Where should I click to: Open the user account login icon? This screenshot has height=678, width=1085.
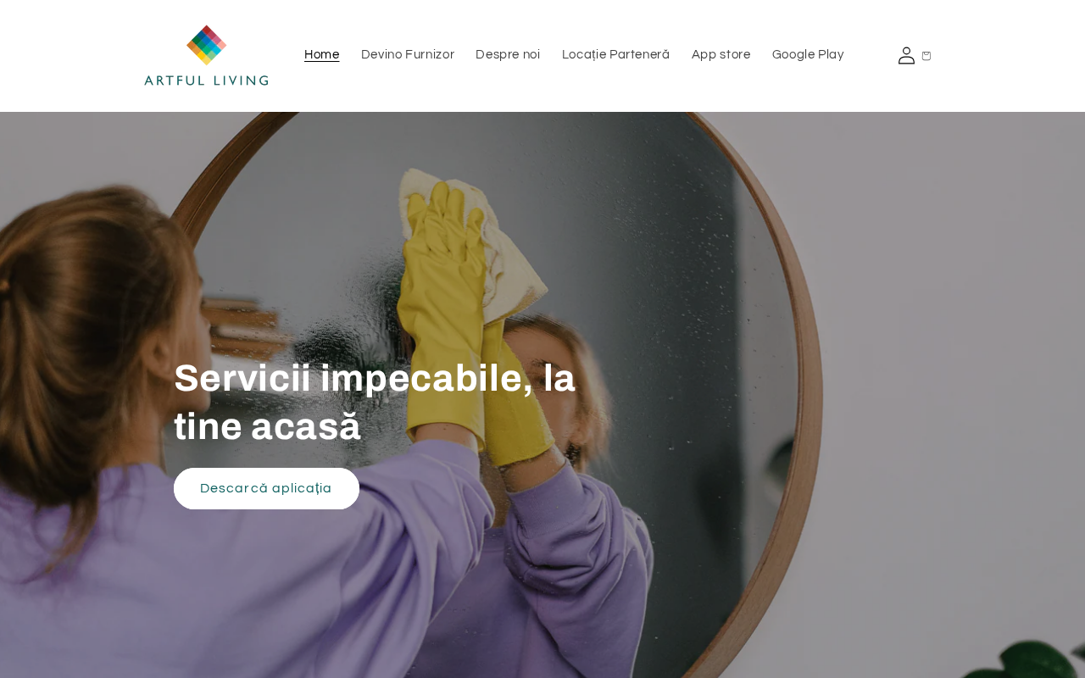[x=906, y=55]
